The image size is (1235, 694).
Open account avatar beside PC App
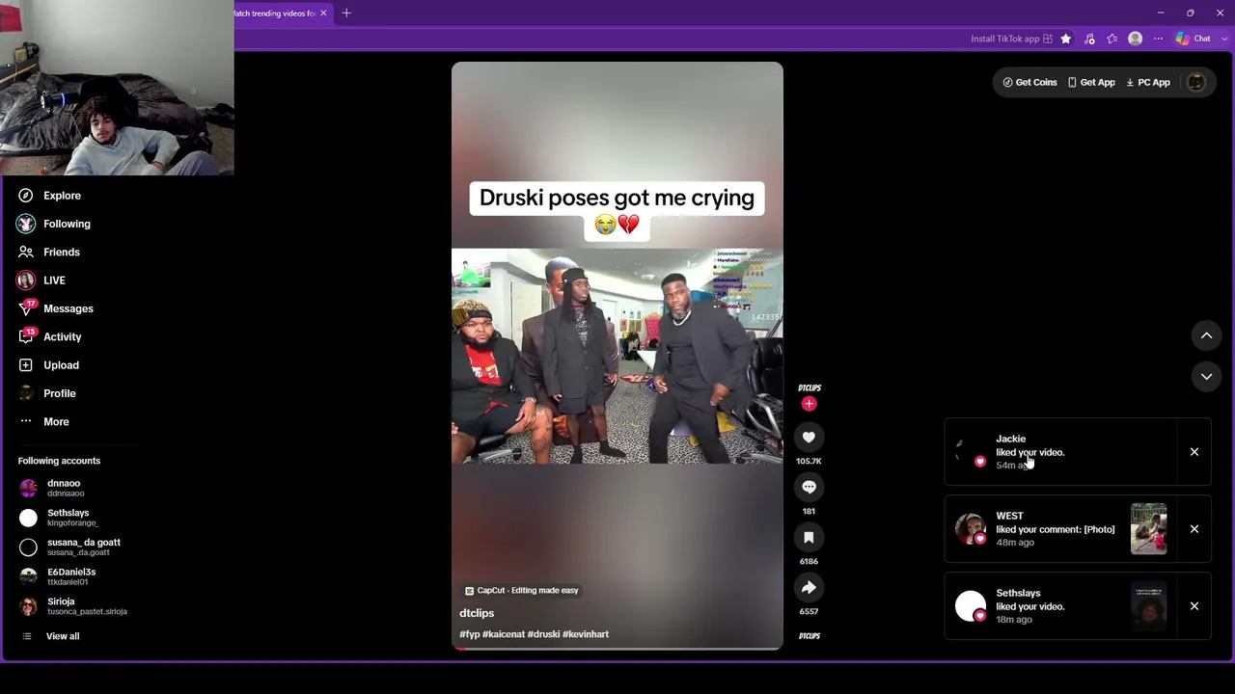pos(1196,83)
